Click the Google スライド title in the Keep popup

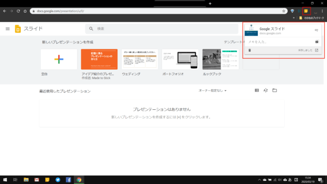(x=272, y=29)
